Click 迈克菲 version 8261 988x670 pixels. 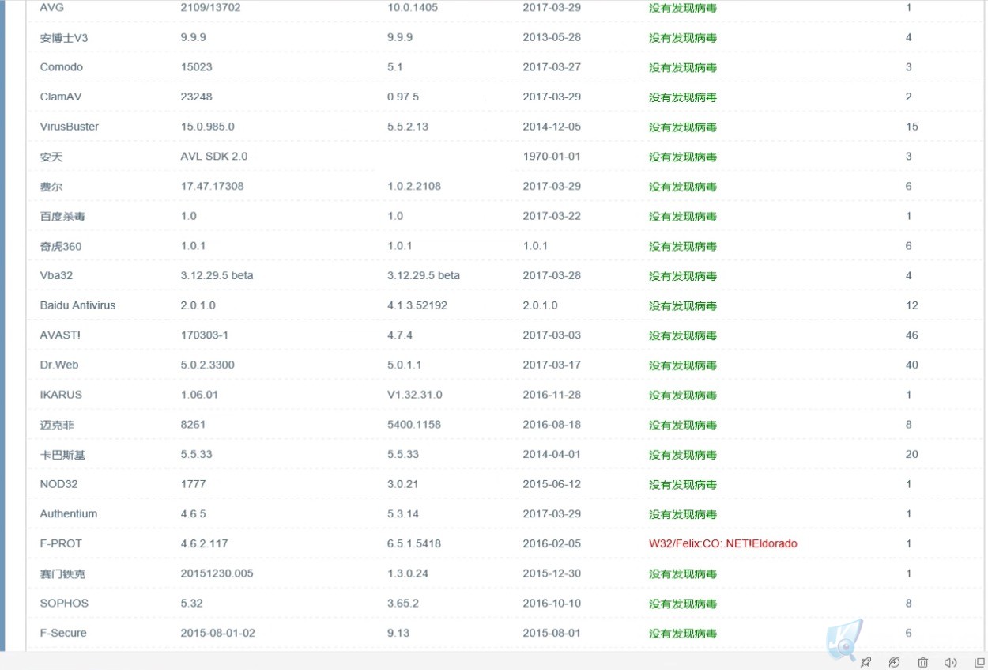click(x=193, y=425)
